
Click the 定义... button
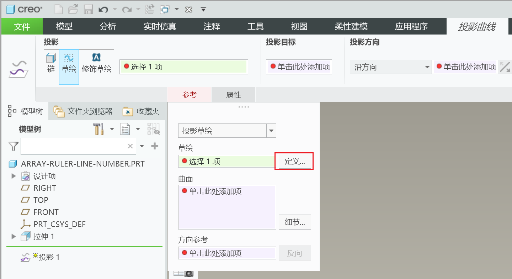pos(295,161)
